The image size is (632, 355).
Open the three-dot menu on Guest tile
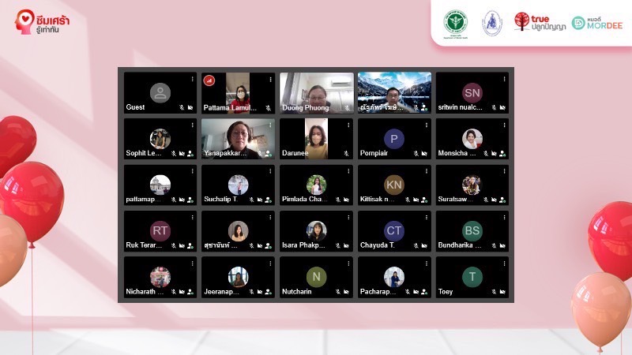coord(192,79)
